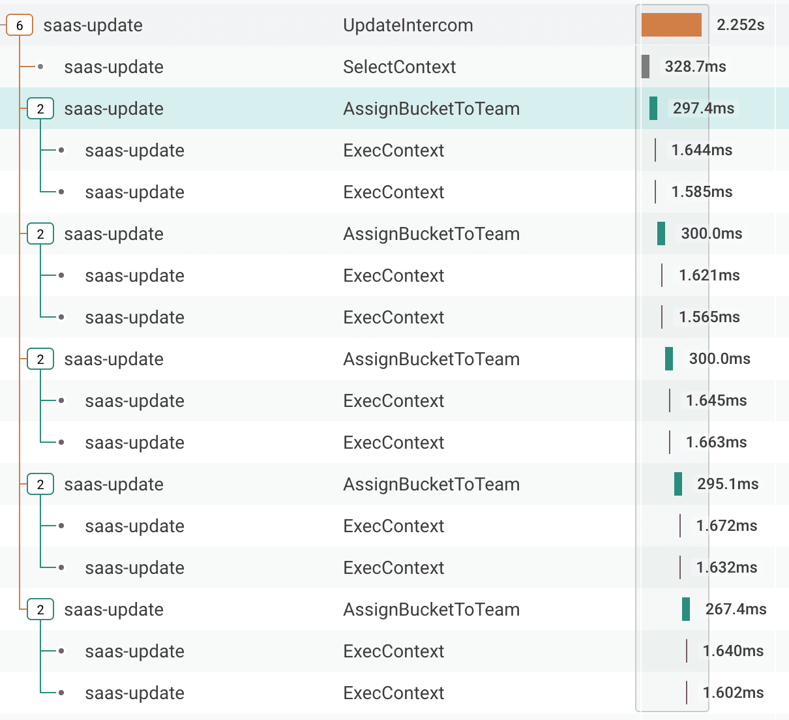Image resolution: width=789 pixels, height=720 pixels.
Task: Click the orange duration bar for UpdateIntercom
Action: tap(672, 25)
